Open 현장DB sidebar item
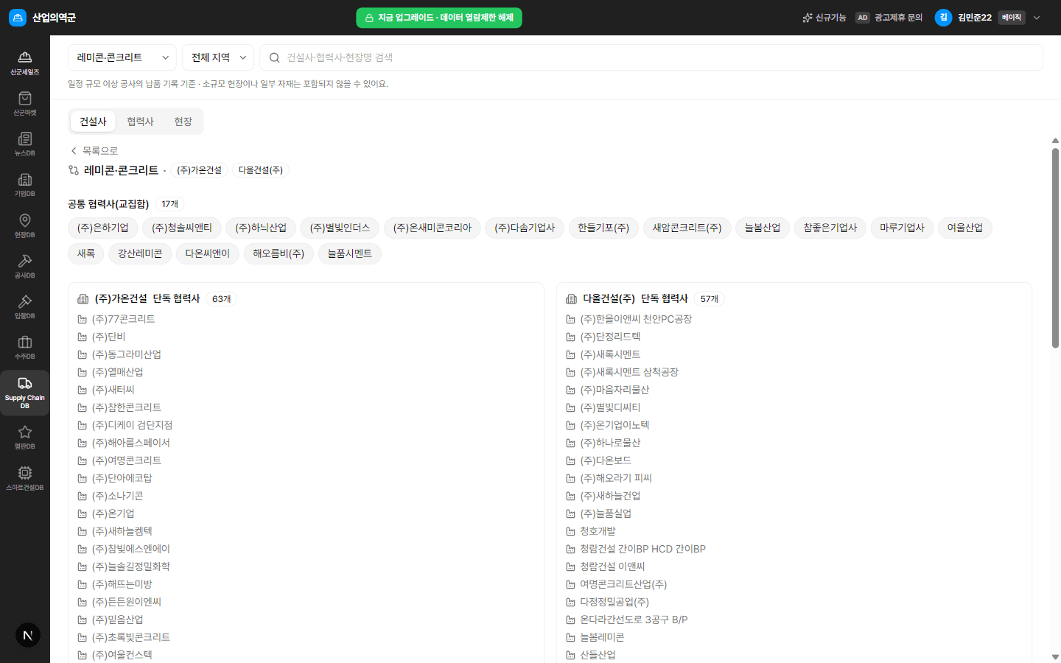1061x663 pixels. pyautogui.click(x=25, y=226)
